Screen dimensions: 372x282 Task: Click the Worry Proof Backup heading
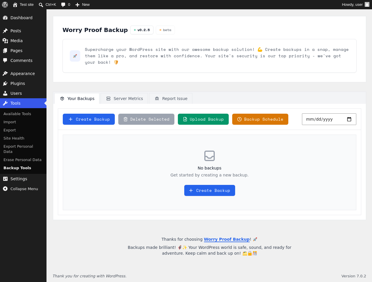(95, 30)
